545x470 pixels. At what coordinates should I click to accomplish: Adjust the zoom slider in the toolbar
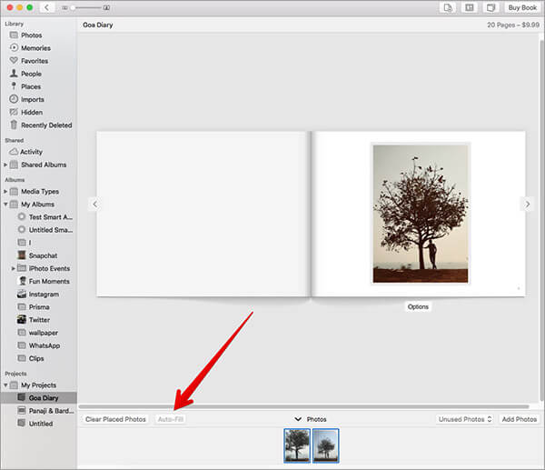[x=86, y=7]
